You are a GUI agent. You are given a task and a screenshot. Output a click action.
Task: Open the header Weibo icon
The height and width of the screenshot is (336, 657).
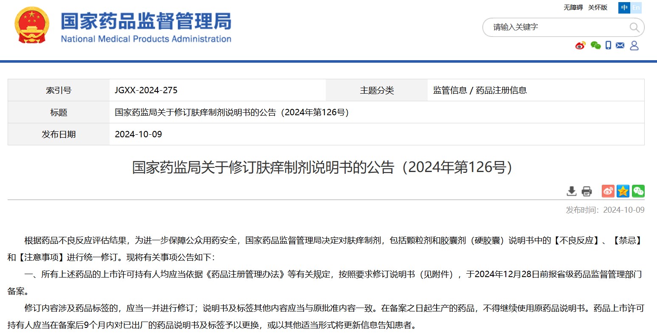pos(580,45)
